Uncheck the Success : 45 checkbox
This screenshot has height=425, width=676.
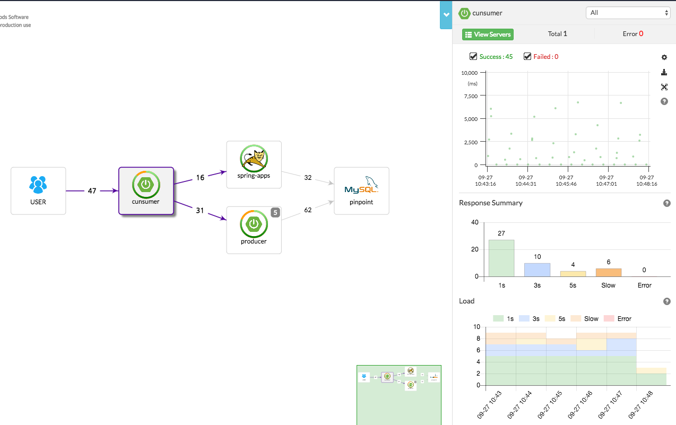(x=473, y=56)
